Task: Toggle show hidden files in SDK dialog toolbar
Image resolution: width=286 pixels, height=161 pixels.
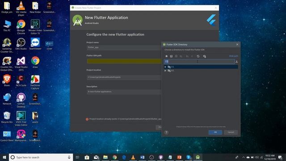Action: point(205,56)
